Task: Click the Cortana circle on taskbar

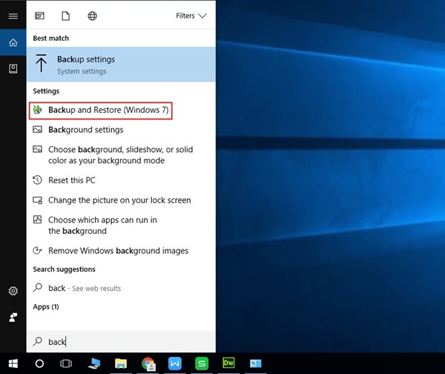Action: tap(39, 364)
